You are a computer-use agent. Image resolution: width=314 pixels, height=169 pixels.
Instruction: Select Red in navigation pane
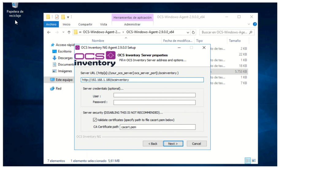click(56, 89)
